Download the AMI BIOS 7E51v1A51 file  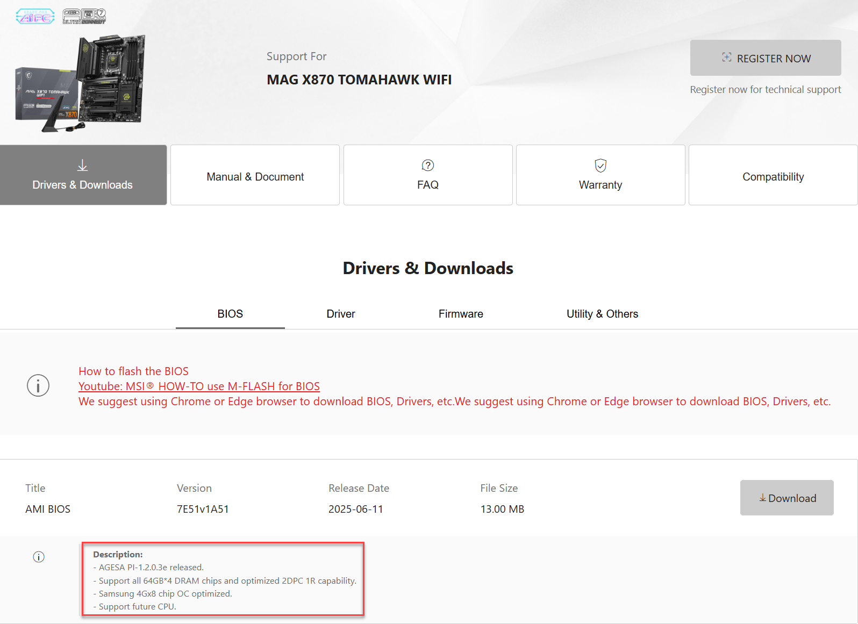point(787,498)
